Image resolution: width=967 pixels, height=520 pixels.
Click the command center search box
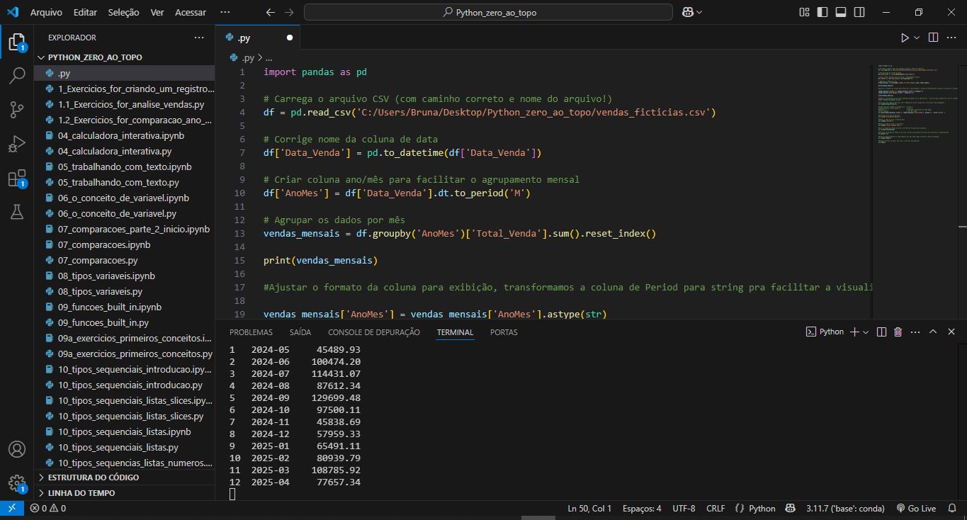[487, 11]
